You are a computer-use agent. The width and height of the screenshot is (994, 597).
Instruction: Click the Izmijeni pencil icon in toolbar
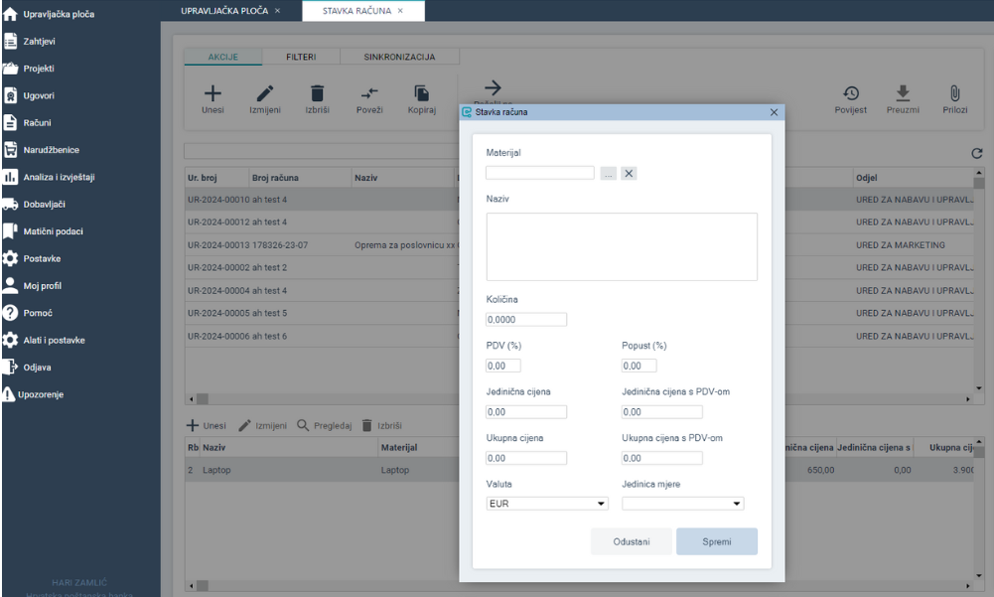pos(265,93)
